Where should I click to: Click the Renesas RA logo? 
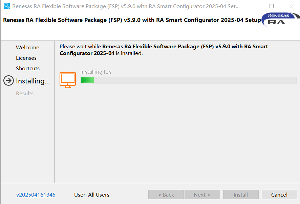[x=278, y=20]
